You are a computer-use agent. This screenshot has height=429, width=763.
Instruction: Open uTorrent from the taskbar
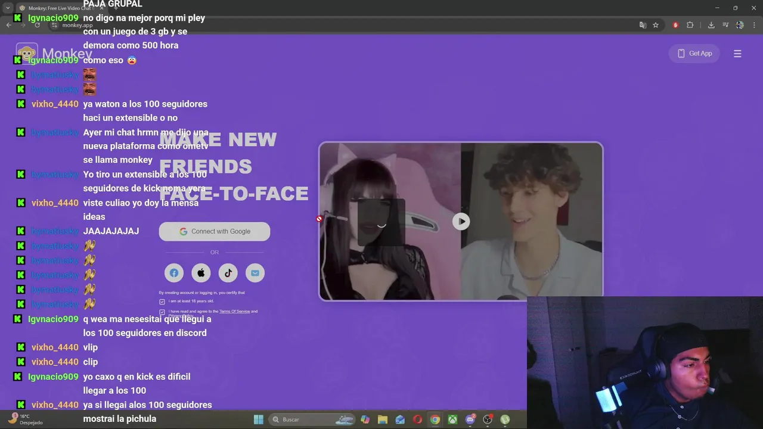click(505, 419)
